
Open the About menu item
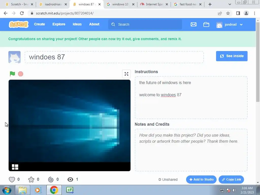click(94, 24)
